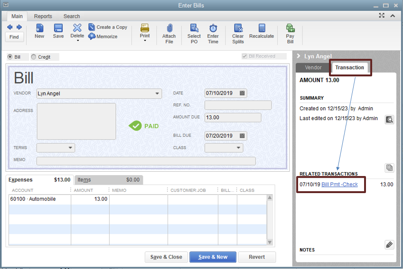Switch to Vendor panel tab
Screen dimensions: 403x269
[x=313, y=67]
